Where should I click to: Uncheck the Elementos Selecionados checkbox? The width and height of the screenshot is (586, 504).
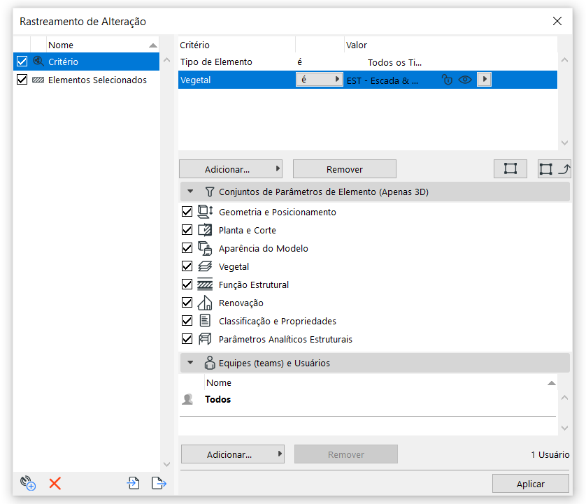pyautogui.click(x=22, y=80)
